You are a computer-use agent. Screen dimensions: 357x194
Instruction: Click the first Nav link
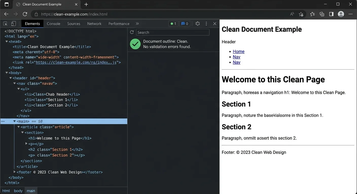pos(237,57)
